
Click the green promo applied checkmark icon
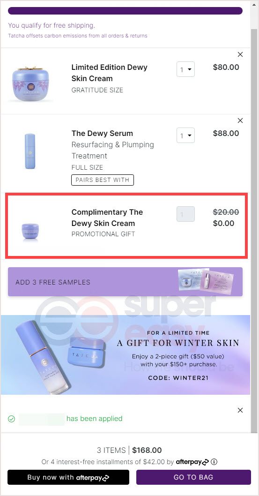(x=11, y=419)
